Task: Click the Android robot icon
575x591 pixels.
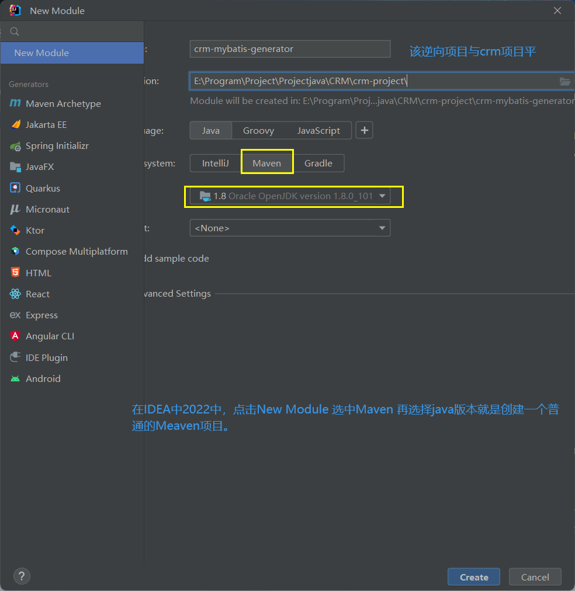Action: pyautogui.click(x=15, y=378)
